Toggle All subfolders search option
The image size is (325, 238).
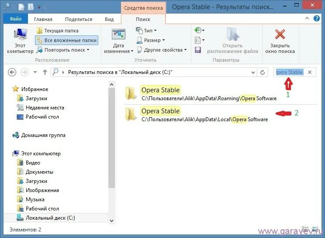click(66, 40)
